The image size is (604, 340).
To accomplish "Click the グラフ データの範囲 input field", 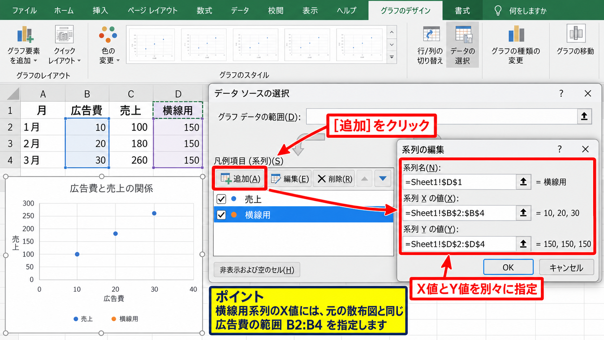I will (x=441, y=116).
